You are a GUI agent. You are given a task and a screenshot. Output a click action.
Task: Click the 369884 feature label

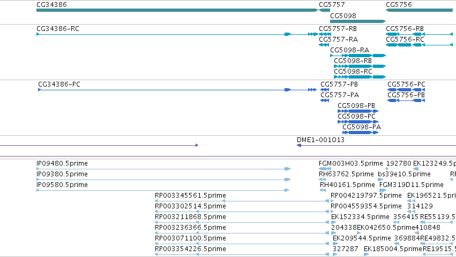[407, 239]
